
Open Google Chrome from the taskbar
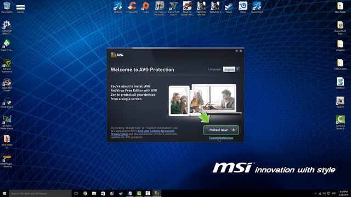pyautogui.click(x=85, y=193)
